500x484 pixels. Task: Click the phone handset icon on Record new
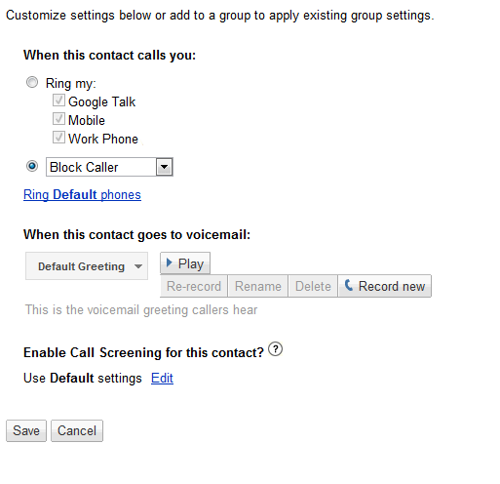pyautogui.click(x=349, y=285)
